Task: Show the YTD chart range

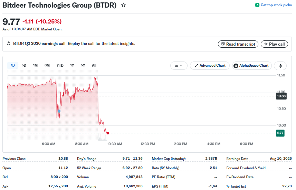Action: [60, 65]
